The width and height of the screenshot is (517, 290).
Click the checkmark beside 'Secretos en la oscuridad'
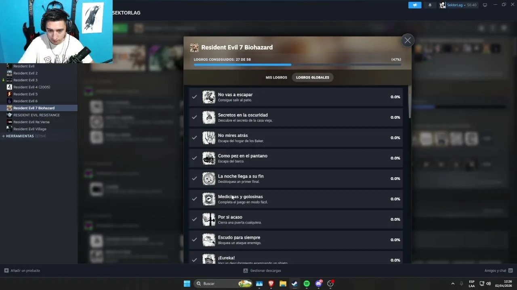tap(194, 117)
